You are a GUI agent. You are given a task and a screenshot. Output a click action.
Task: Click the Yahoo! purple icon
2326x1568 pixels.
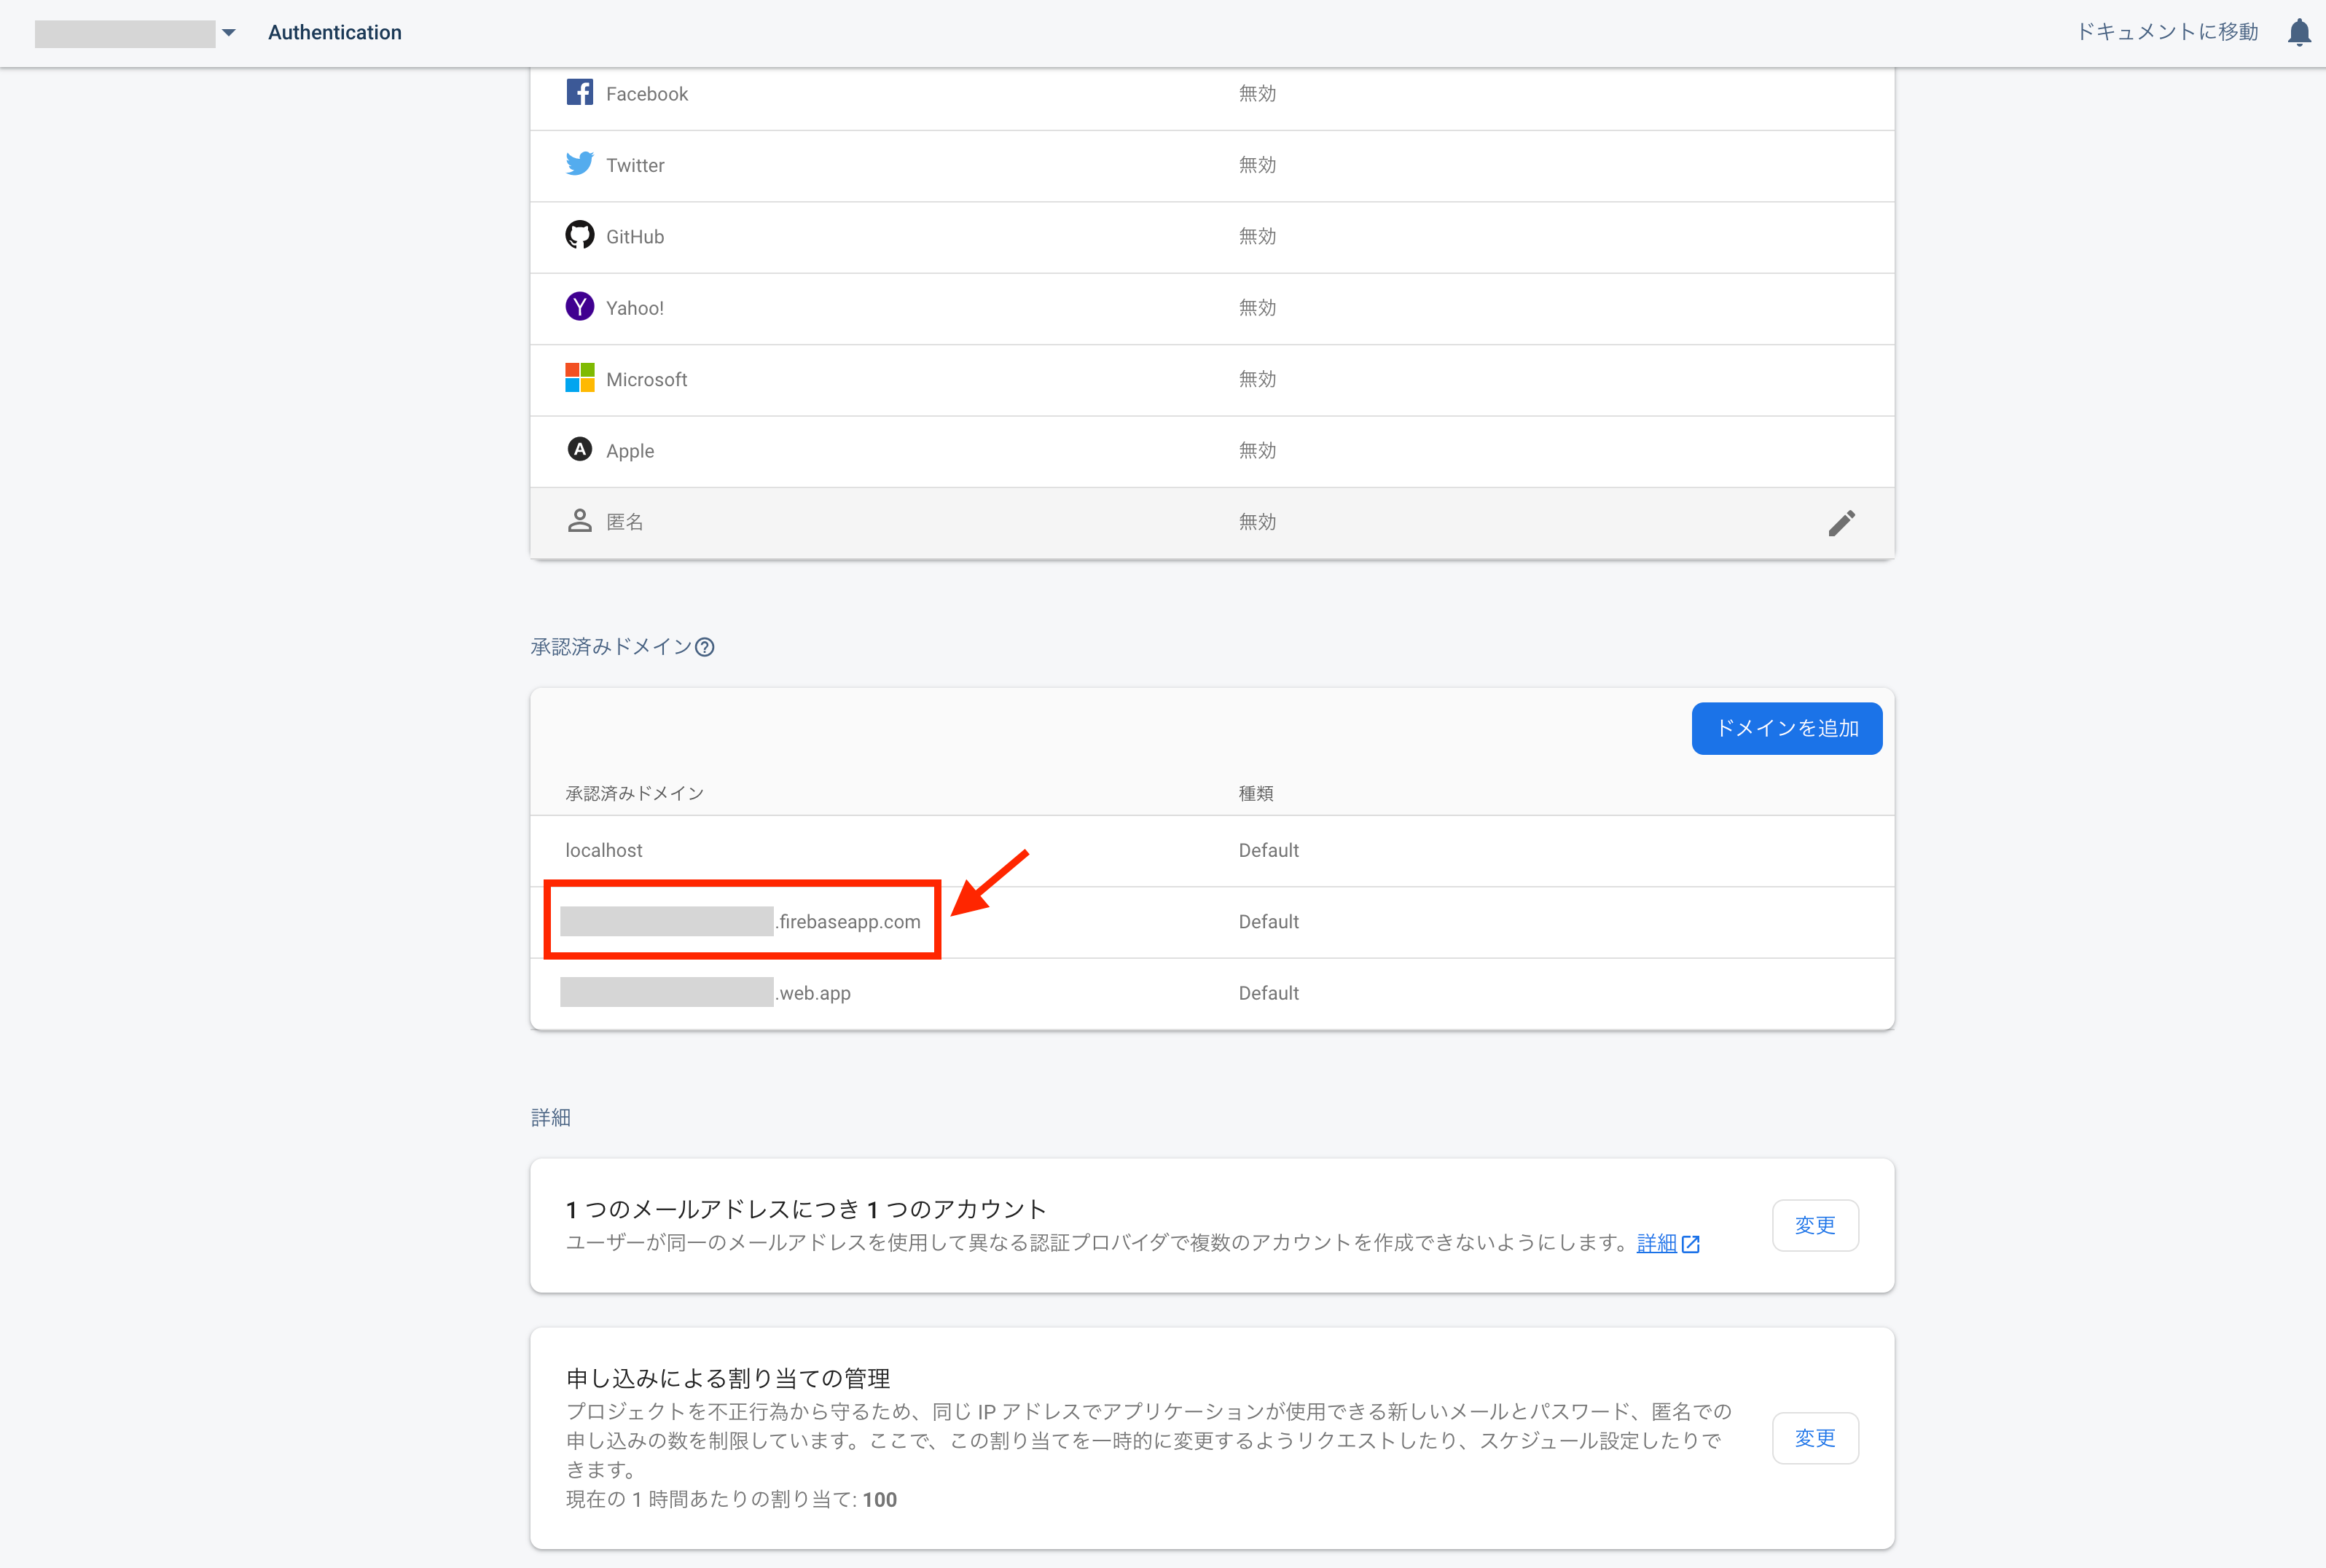[x=579, y=307]
